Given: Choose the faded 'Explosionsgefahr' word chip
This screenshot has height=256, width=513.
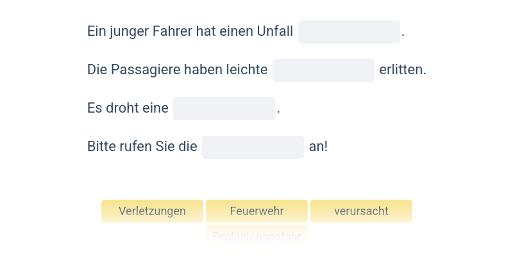Looking at the screenshot, I should [257, 236].
